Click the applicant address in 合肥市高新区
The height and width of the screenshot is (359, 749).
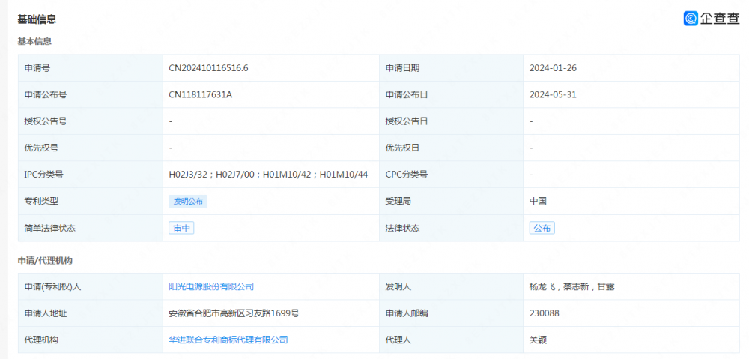pos(234,313)
